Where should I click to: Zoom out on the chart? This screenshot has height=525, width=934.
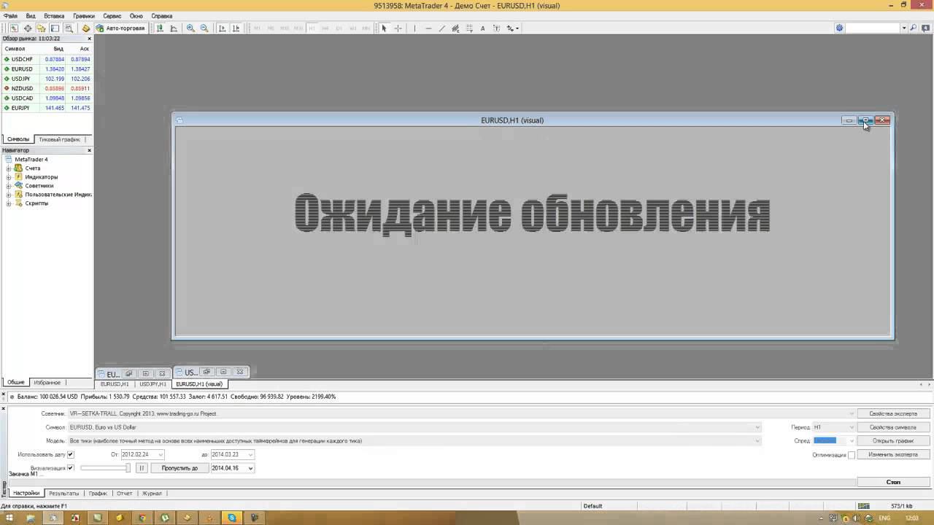(x=204, y=28)
